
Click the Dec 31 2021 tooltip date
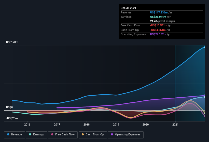128,8
